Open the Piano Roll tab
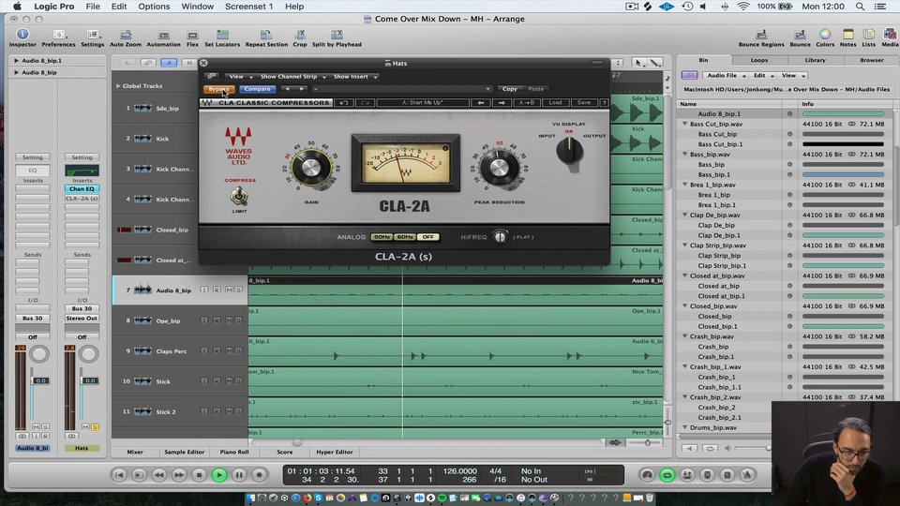The image size is (900, 506). (234, 452)
